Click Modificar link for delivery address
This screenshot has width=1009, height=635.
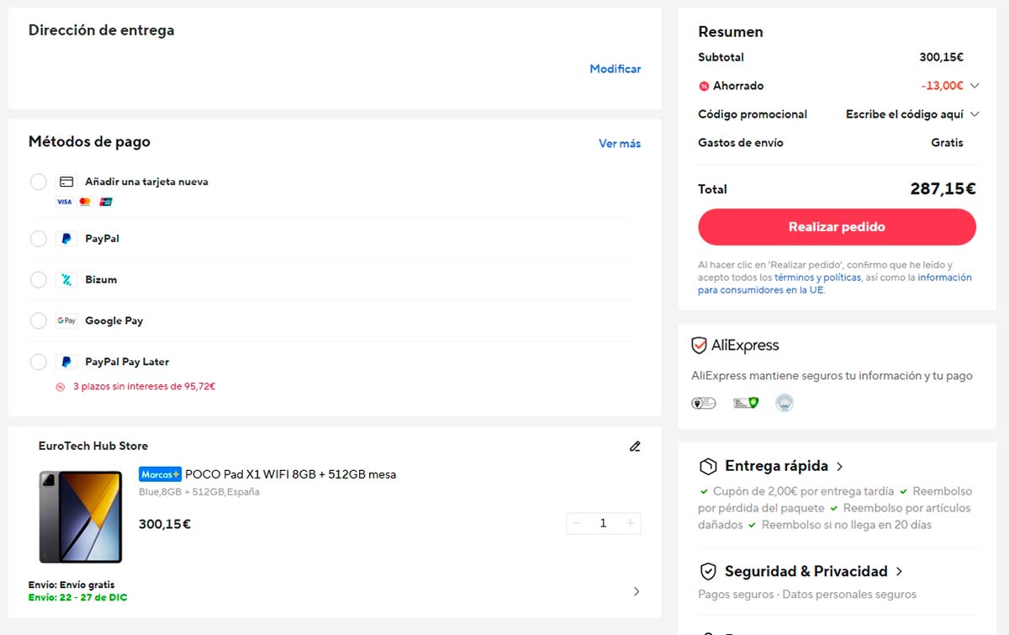tap(615, 69)
